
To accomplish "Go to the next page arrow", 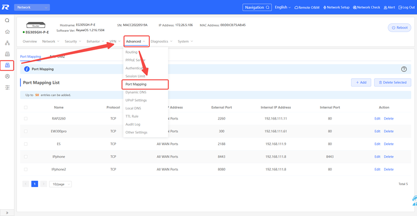I will (x=43, y=184).
